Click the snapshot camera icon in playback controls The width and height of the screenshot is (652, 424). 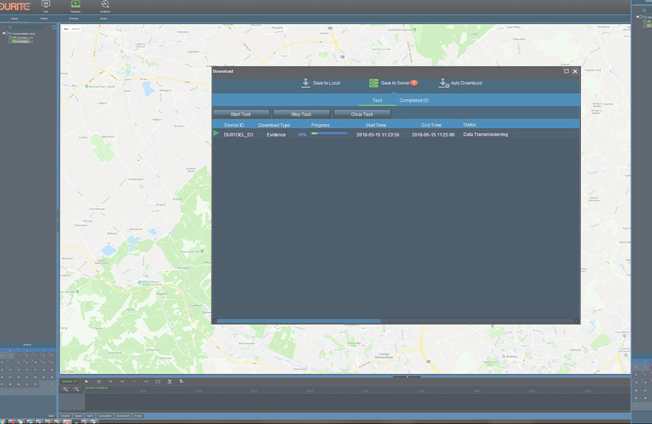tap(158, 381)
